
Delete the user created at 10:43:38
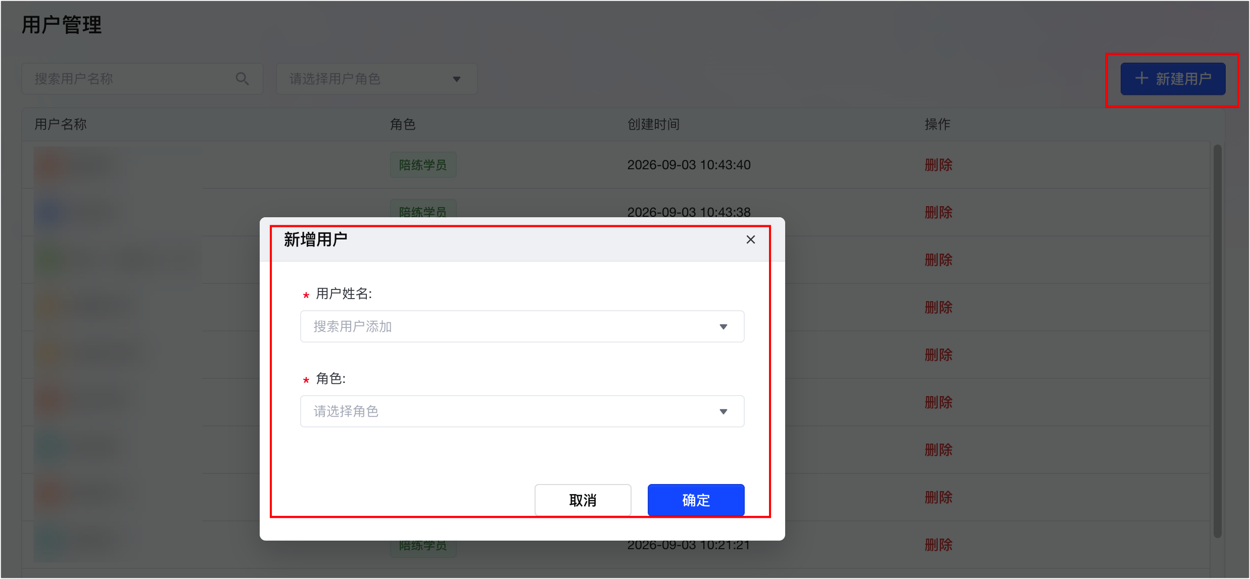[x=938, y=212]
